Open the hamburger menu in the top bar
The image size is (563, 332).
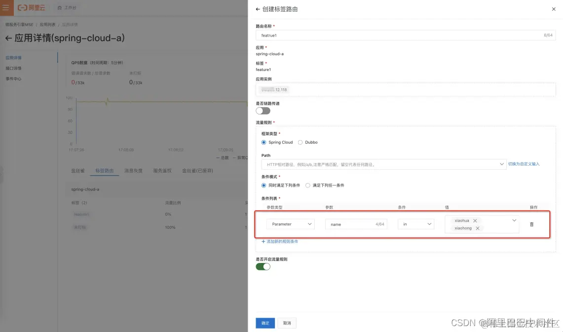pos(6,7)
